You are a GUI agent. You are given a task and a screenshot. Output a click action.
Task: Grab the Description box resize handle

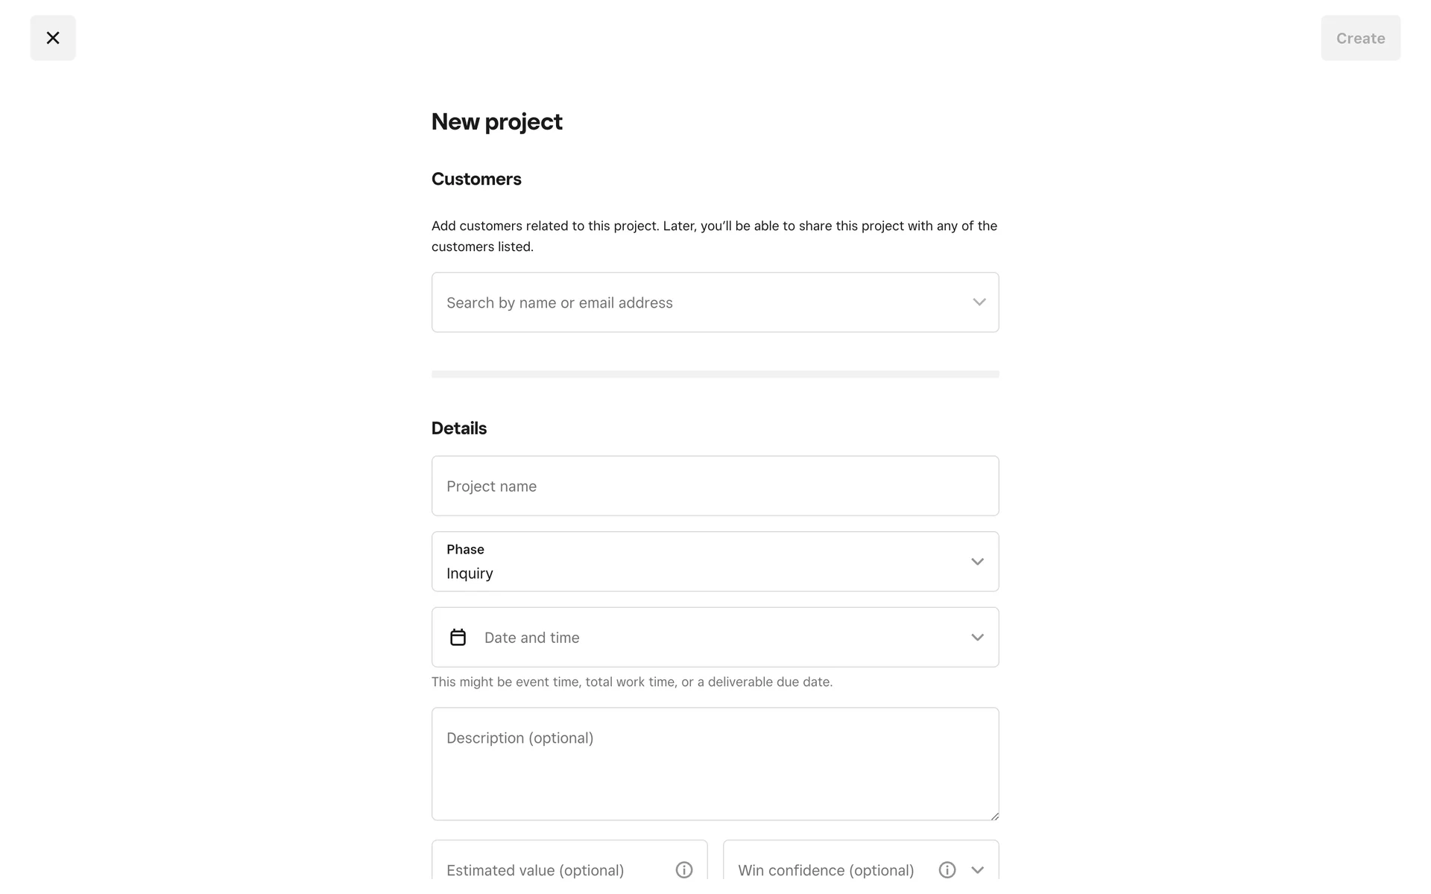pyautogui.click(x=994, y=817)
